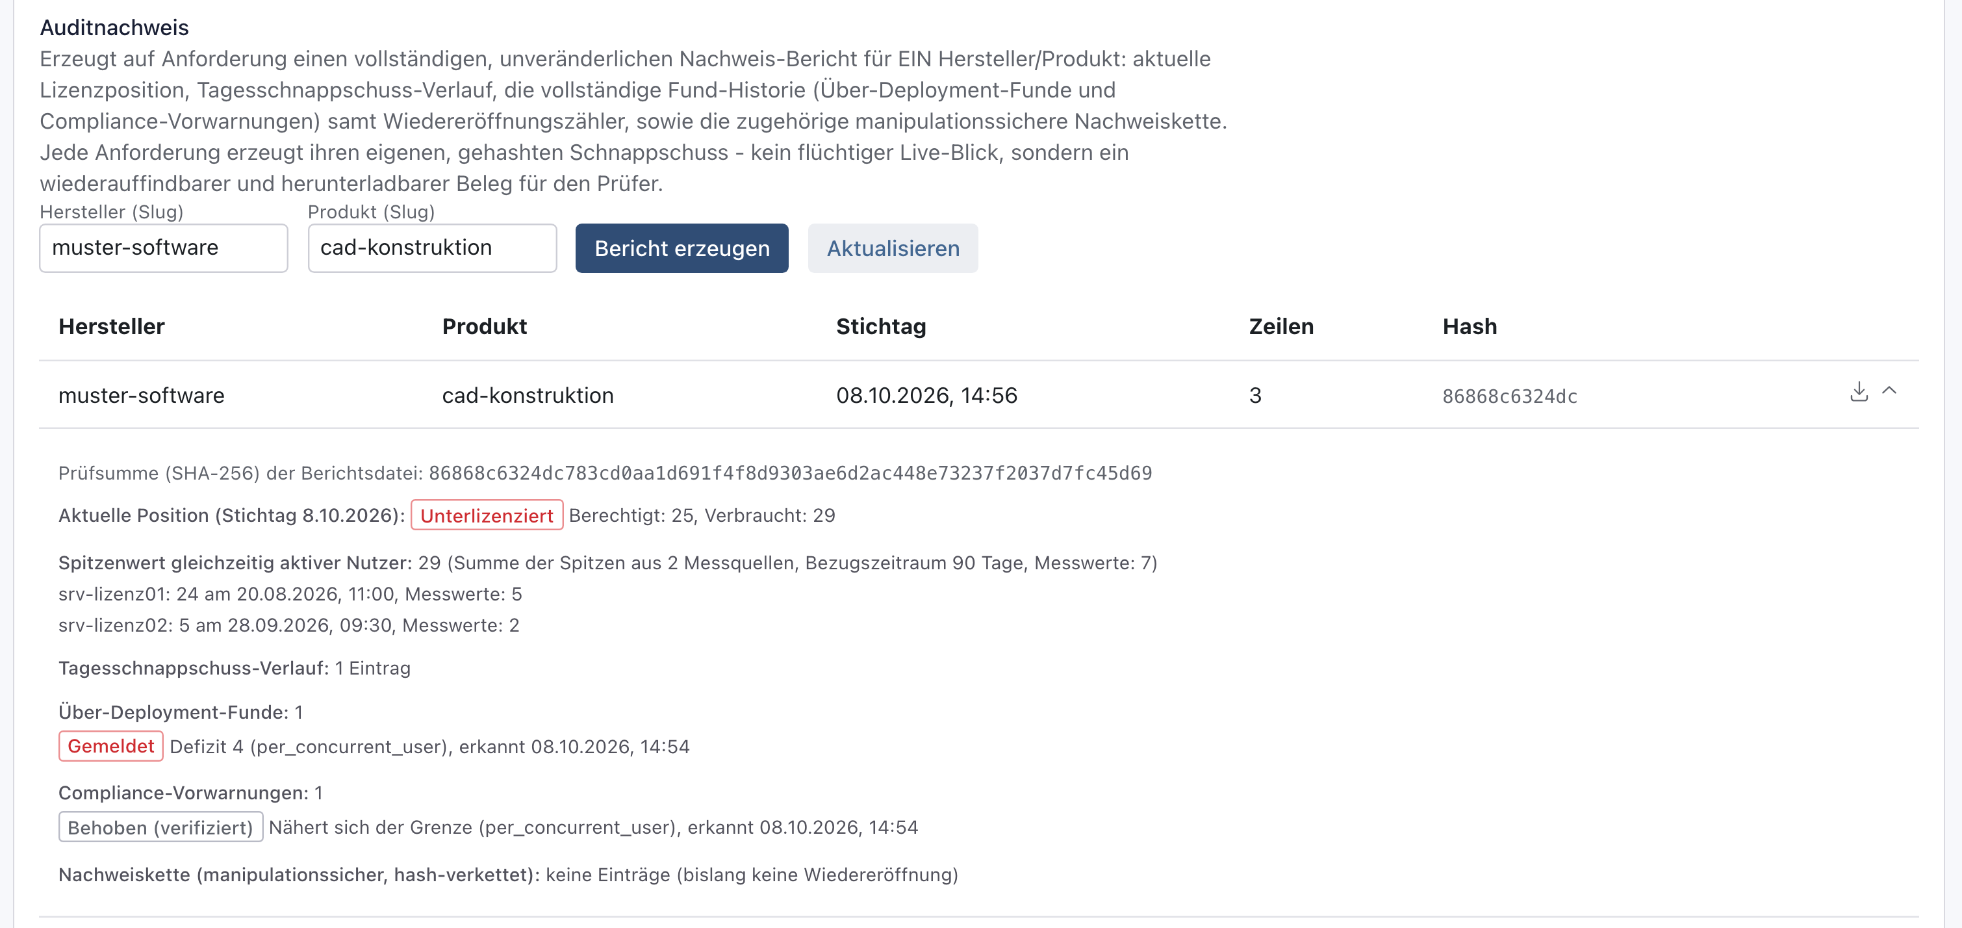This screenshot has width=1962, height=928.
Task: Click the Unterlizenziert status badge
Action: click(x=487, y=516)
